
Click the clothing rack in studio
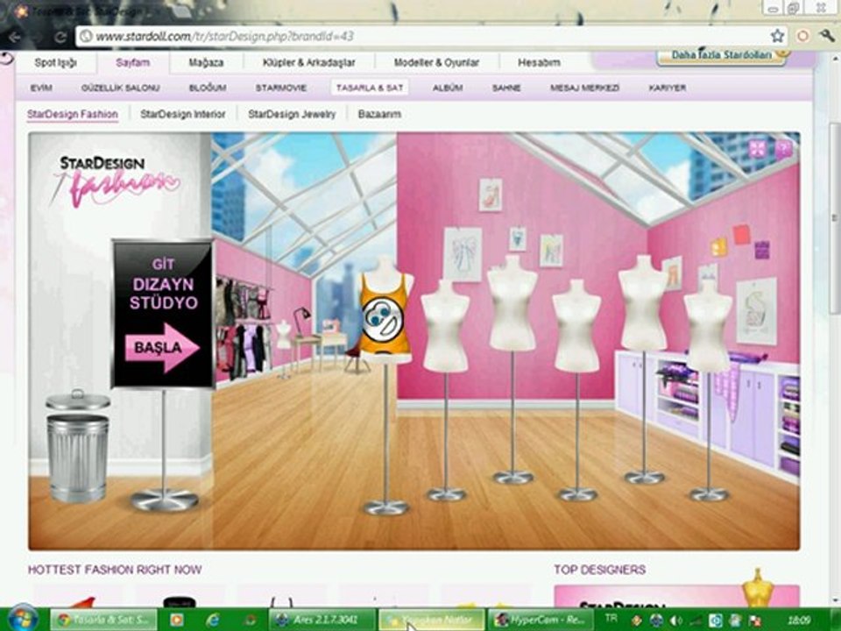(244, 327)
